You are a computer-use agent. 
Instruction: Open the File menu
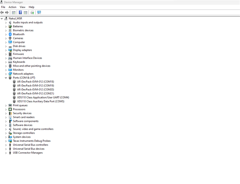tap(3, 7)
